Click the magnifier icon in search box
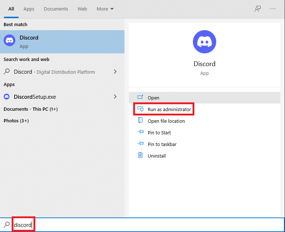285x232 pixels. [x=7, y=225]
